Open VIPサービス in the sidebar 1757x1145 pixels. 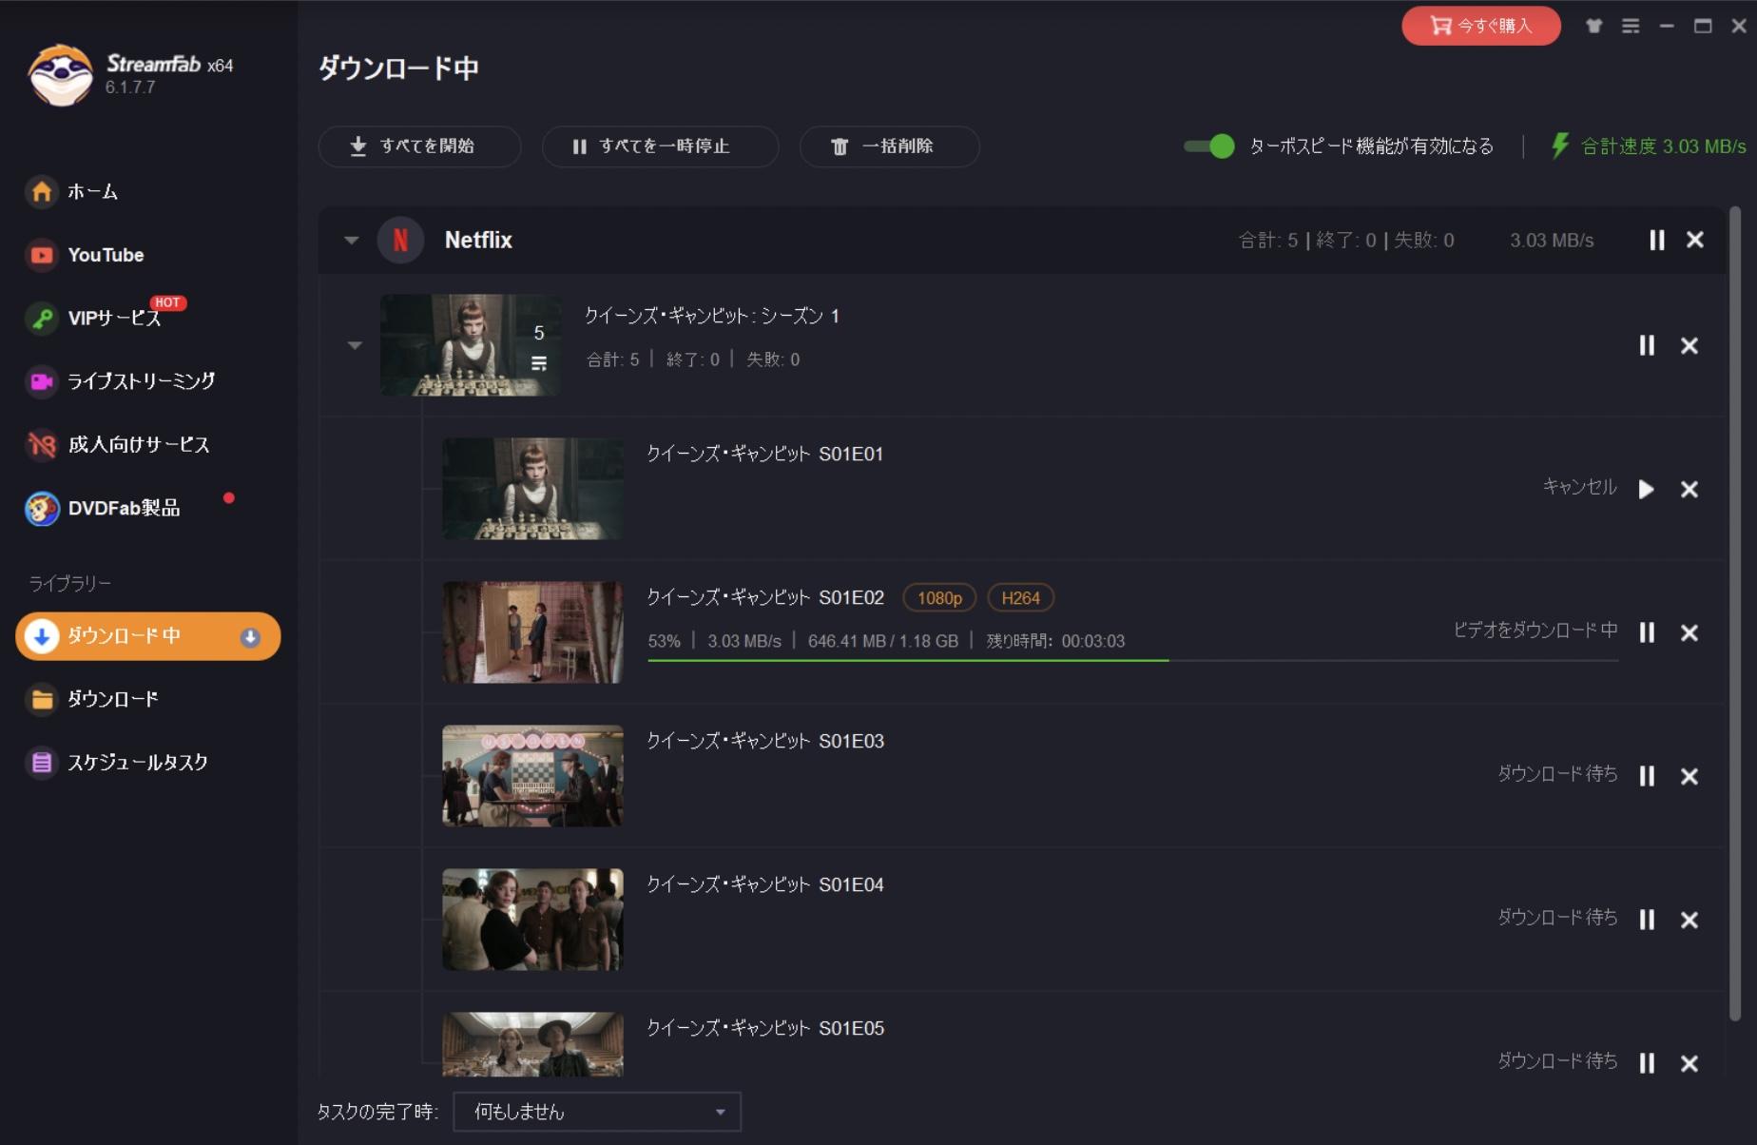tap(93, 318)
